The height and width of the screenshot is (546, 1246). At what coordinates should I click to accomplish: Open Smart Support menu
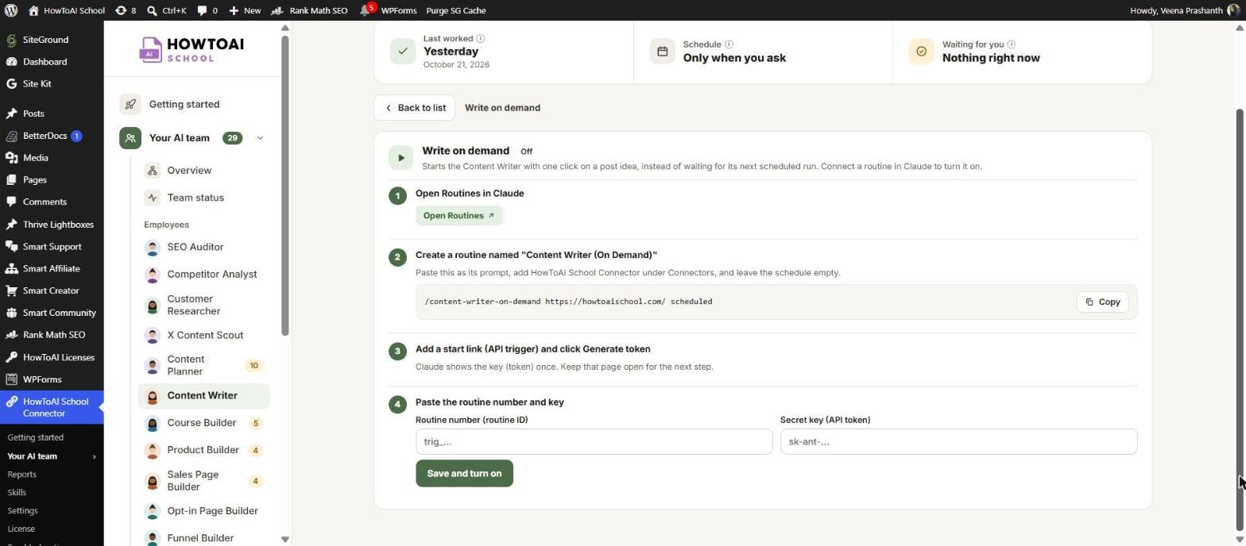click(x=52, y=247)
